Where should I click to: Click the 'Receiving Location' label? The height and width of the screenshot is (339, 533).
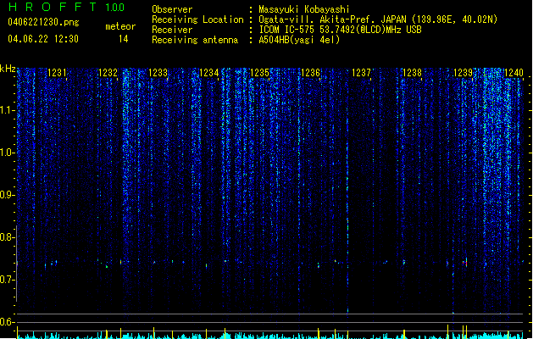[197, 19]
